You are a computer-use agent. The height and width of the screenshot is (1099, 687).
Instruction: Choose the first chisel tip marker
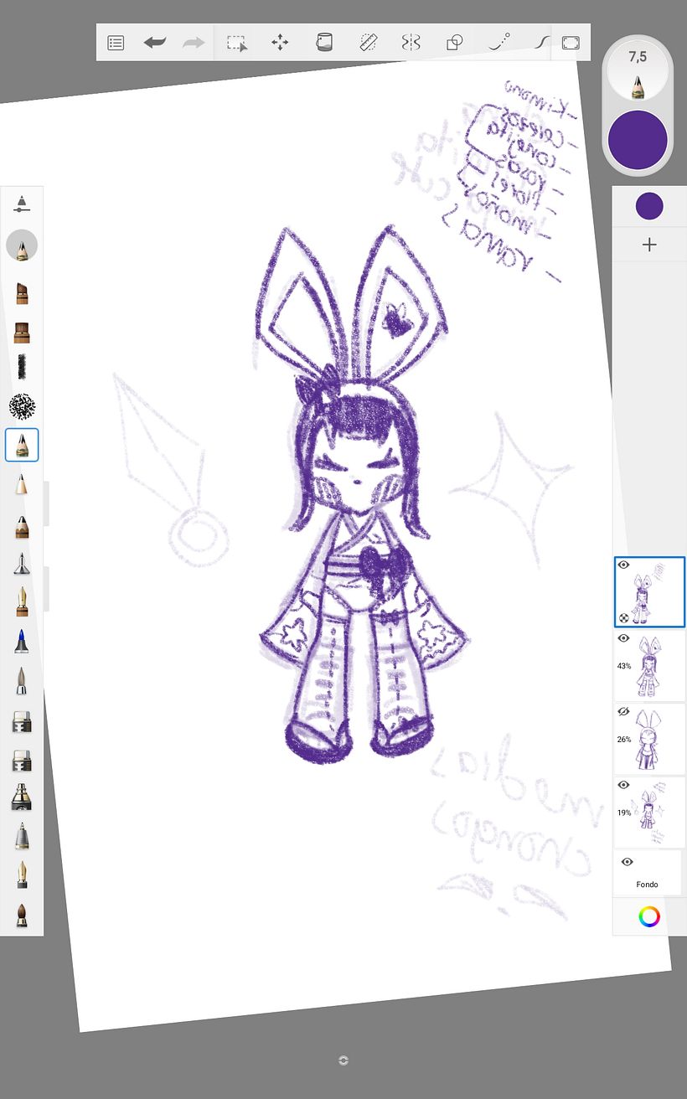[22, 721]
